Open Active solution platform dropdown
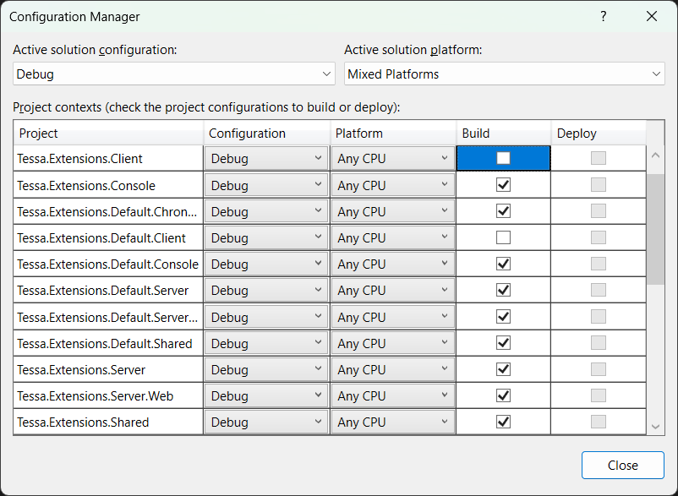The height and width of the screenshot is (496, 678). point(504,74)
